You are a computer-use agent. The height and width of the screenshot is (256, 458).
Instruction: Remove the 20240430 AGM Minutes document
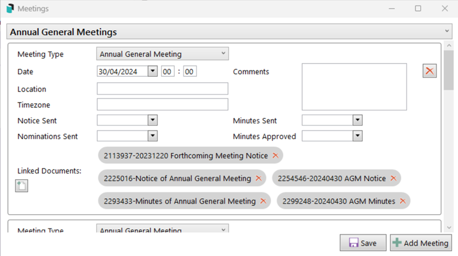pyautogui.click(x=402, y=201)
